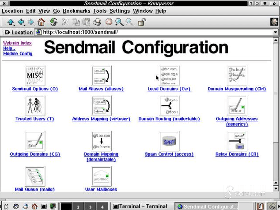Click the vertical scrollbar up arrow
The image size is (280, 210).
point(276,40)
